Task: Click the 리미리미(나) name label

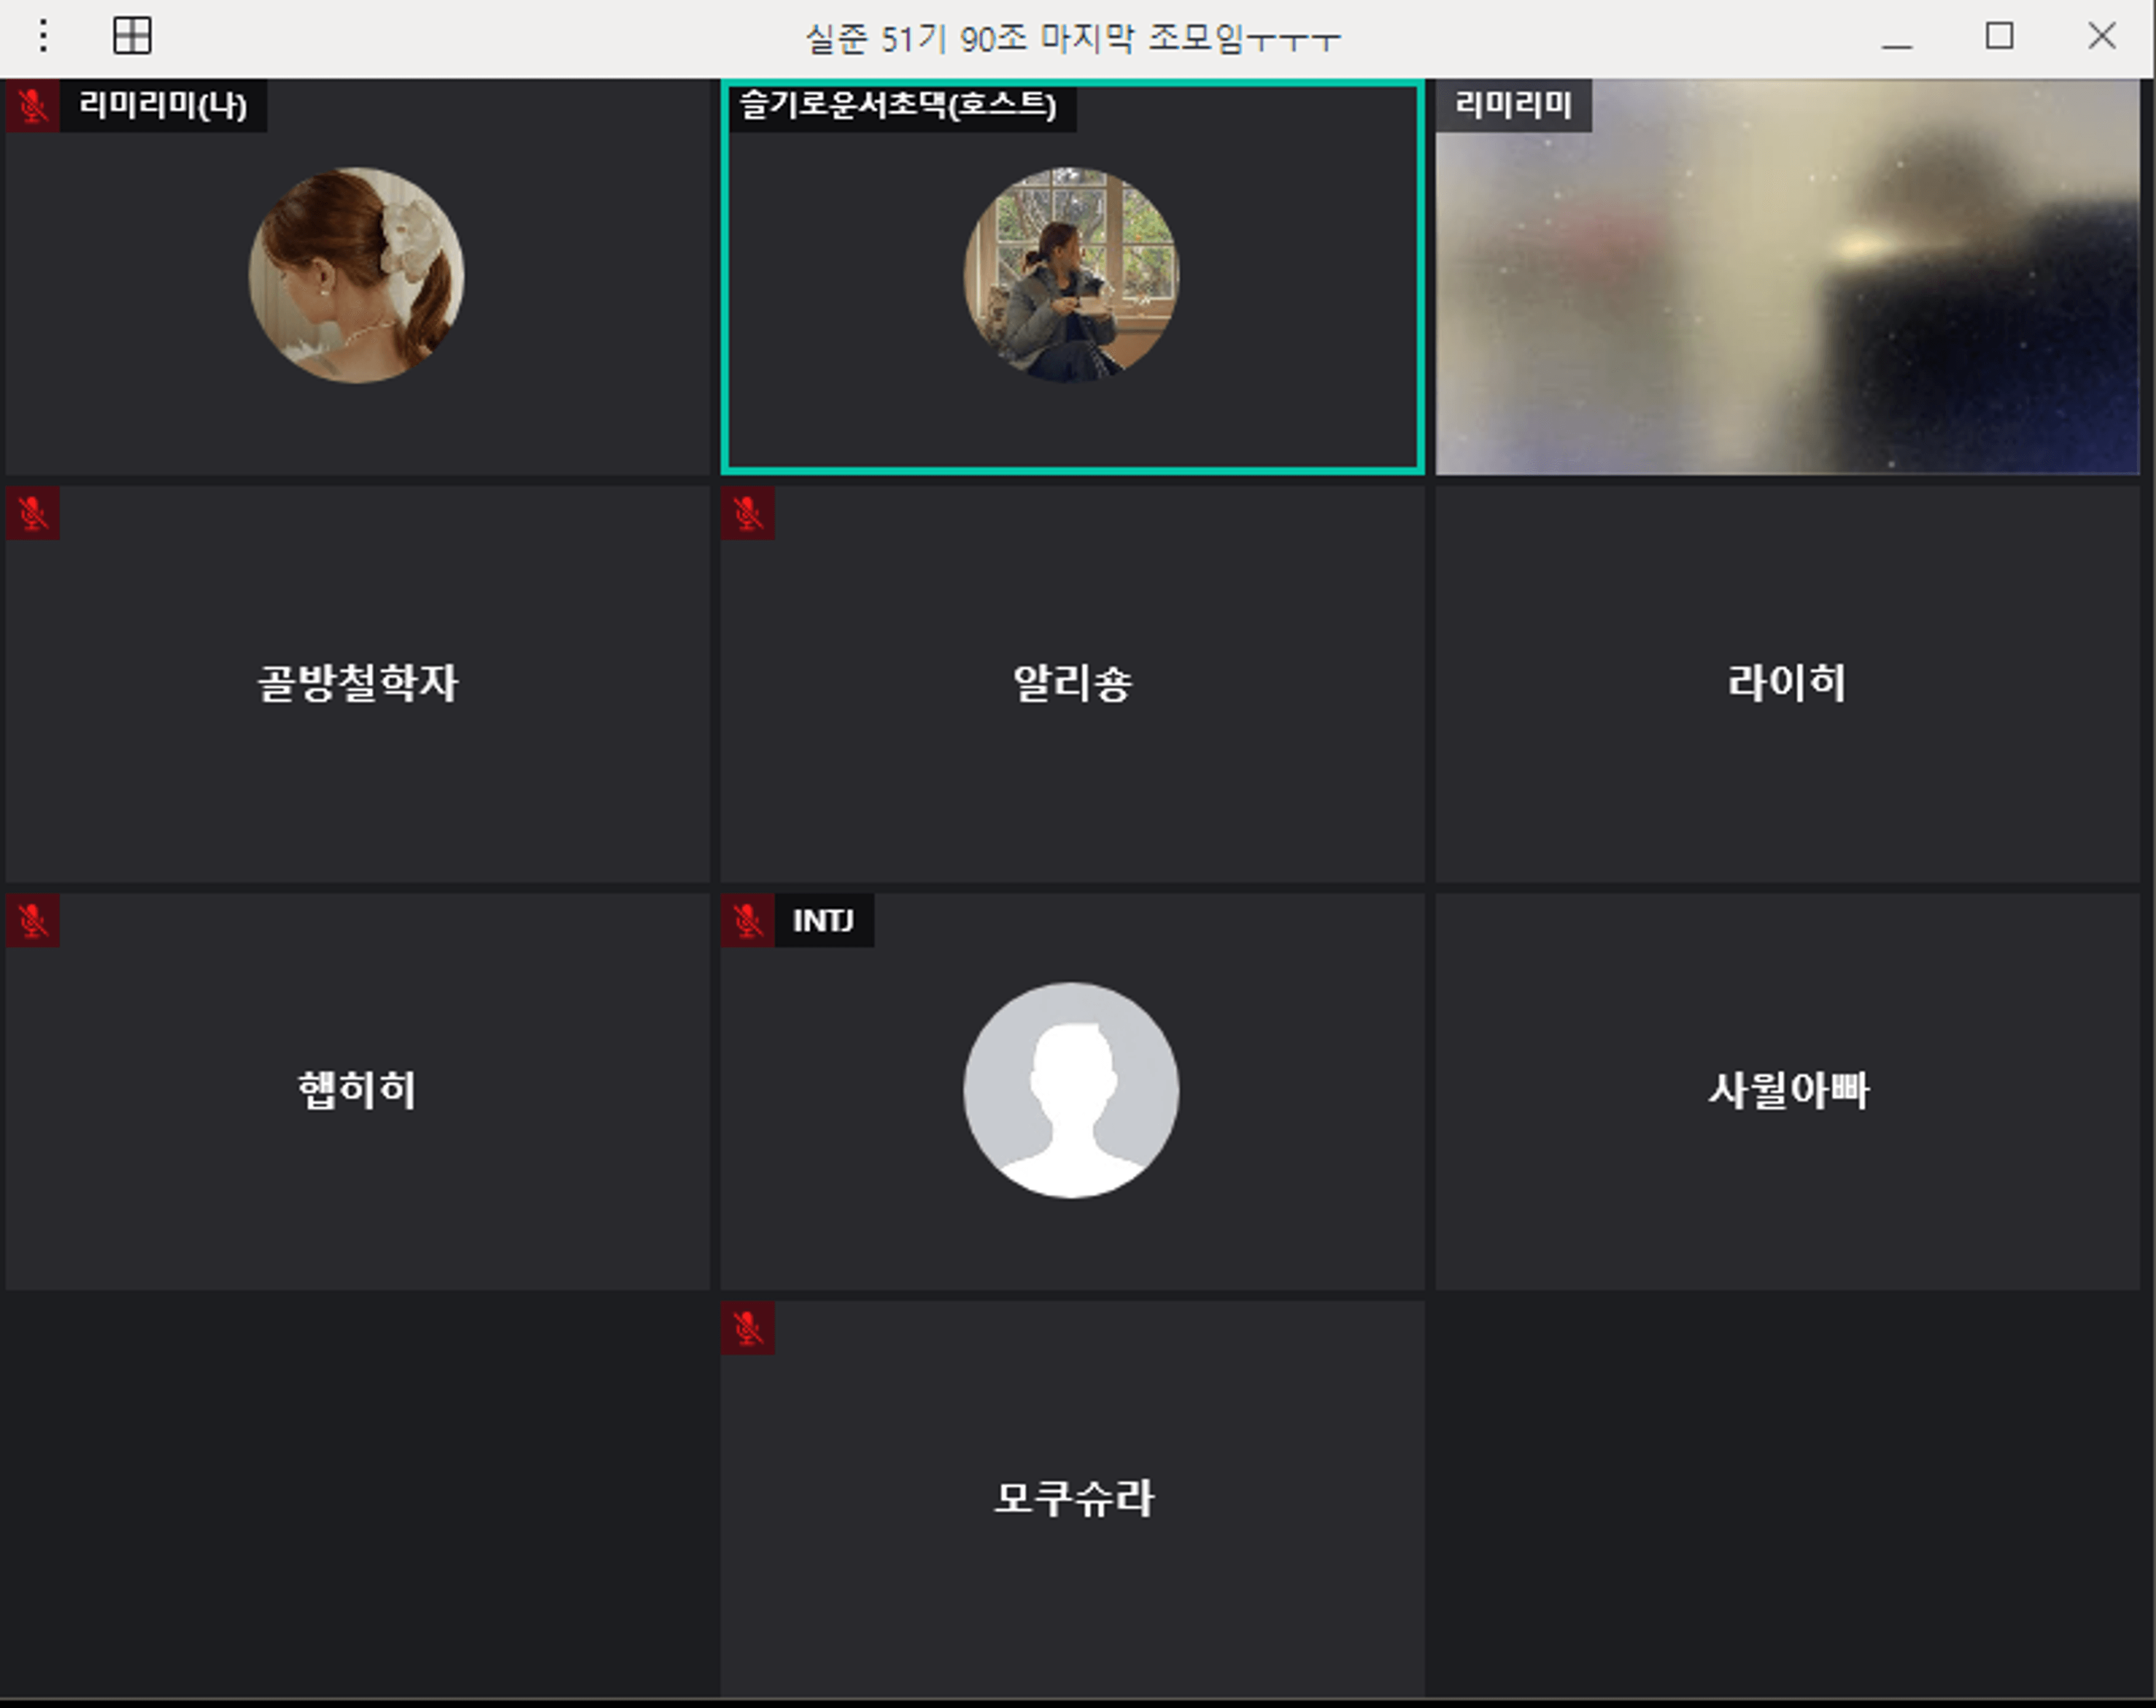Action: (x=163, y=105)
